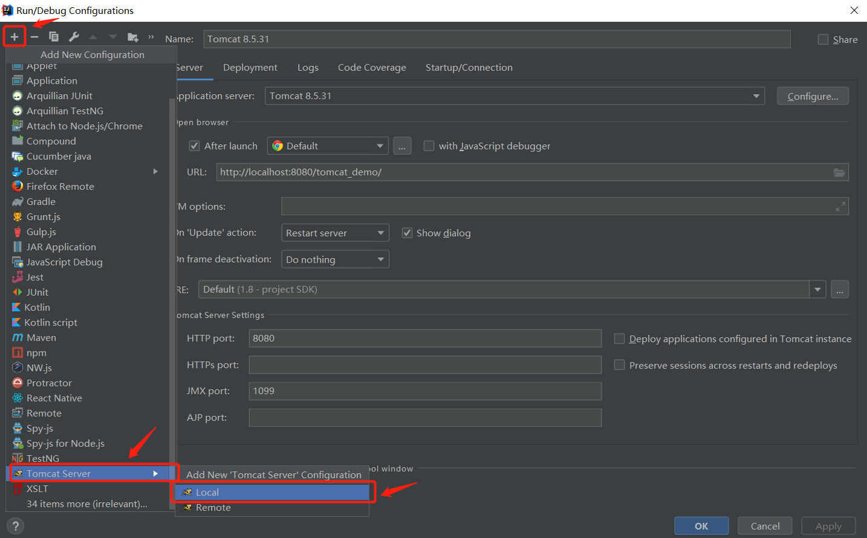Uncheck the Show dialog checkbox
Viewport: 867px width, 538px height.
coord(407,233)
